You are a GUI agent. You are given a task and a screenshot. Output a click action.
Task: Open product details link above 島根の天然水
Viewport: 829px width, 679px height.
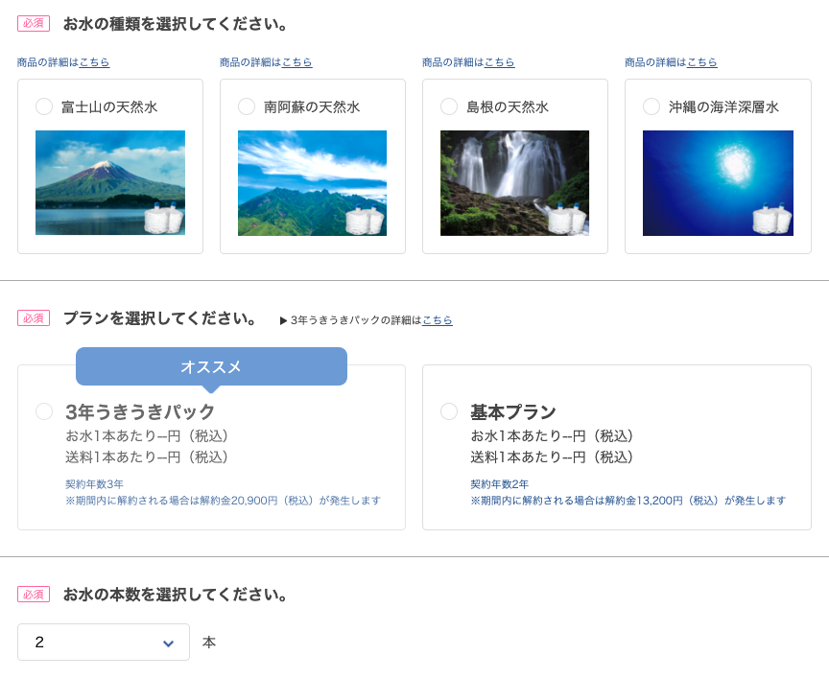(x=499, y=62)
